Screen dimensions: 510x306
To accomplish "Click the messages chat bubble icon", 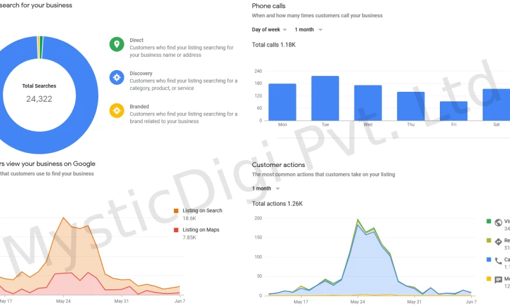I will coord(499,280).
